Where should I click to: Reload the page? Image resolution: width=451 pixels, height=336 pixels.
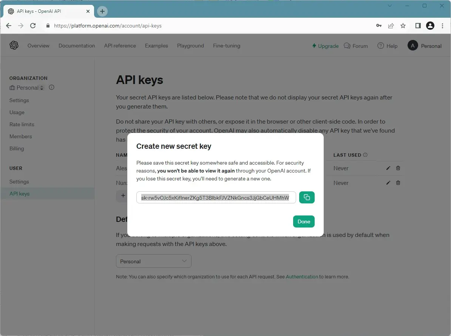(33, 26)
